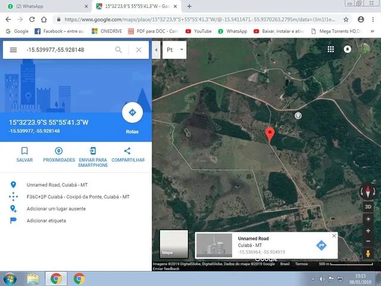Open a new browser tab
Screen dimensions: 381x286
(x=189, y=7)
